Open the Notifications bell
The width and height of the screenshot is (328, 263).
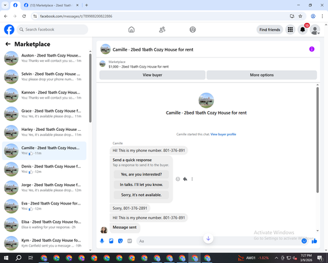point(302,30)
